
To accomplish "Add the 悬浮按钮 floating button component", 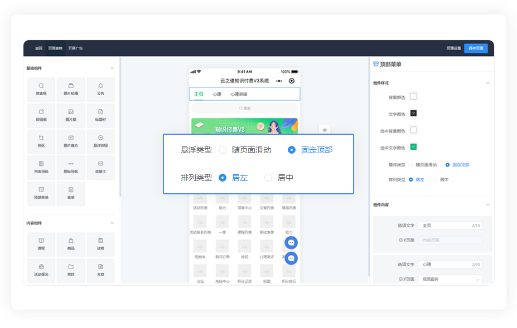I will tap(100, 141).
